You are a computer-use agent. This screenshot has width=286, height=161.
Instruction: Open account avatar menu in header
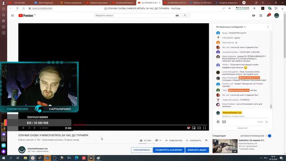[x=277, y=16]
